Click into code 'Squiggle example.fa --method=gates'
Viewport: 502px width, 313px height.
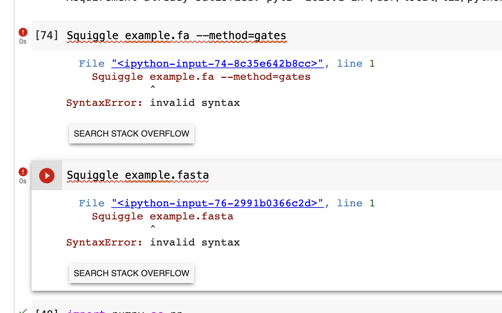(177, 36)
